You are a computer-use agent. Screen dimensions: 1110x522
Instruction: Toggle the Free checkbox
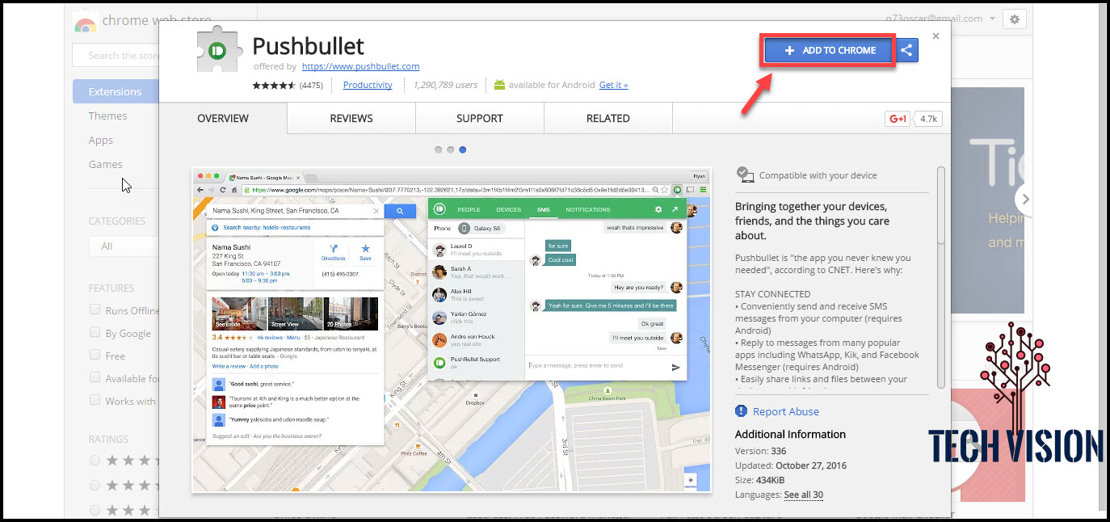[x=95, y=356]
